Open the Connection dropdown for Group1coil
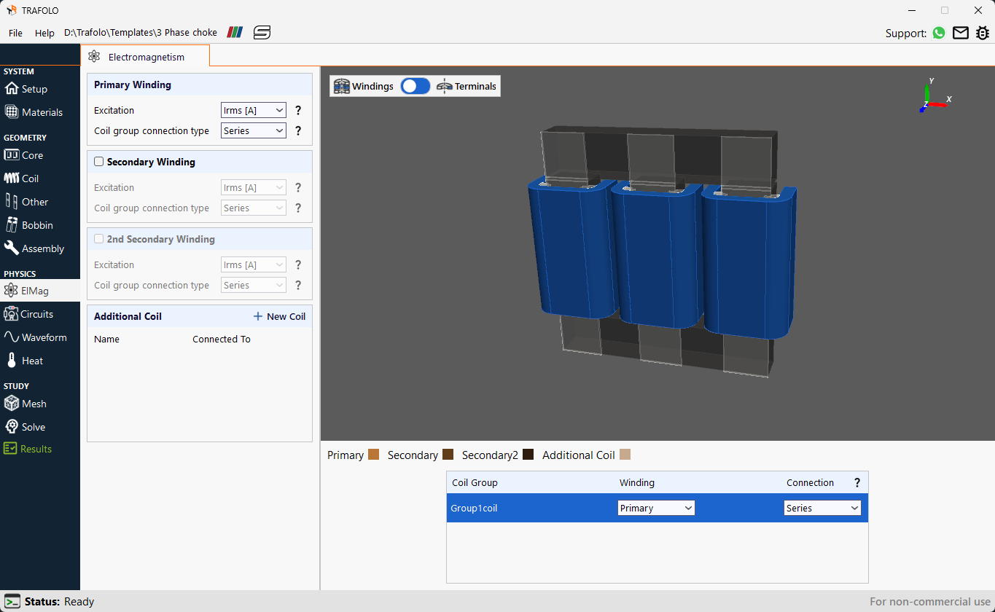Image resolution: width=995 pixels, height=612 pixels. [822, 508]
